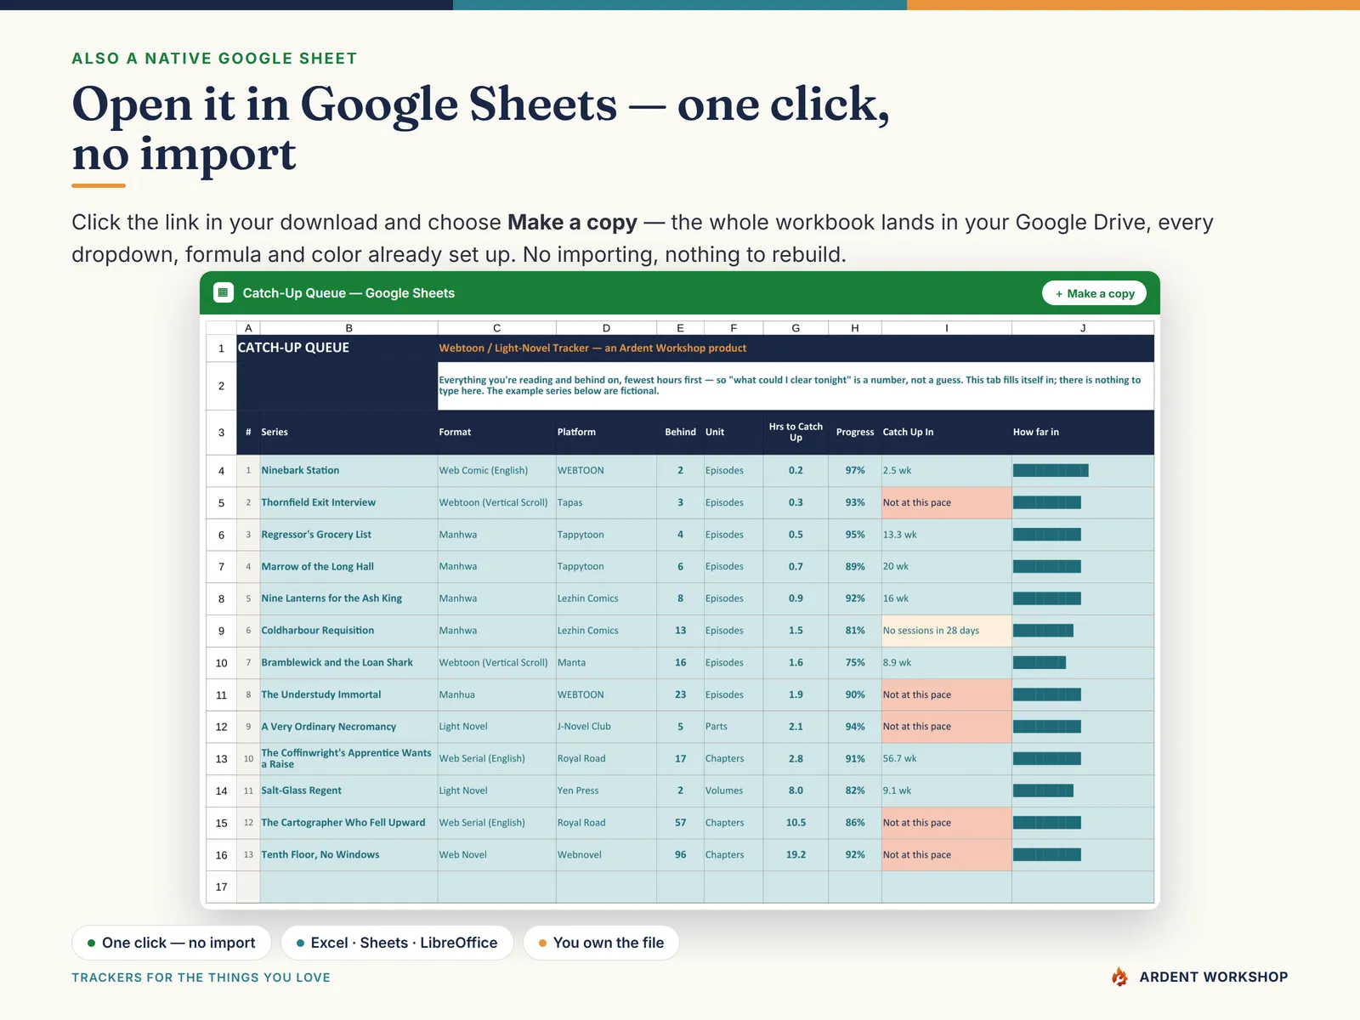
Task: Click the 19.2 hours cell
Action: click(796, 854)
